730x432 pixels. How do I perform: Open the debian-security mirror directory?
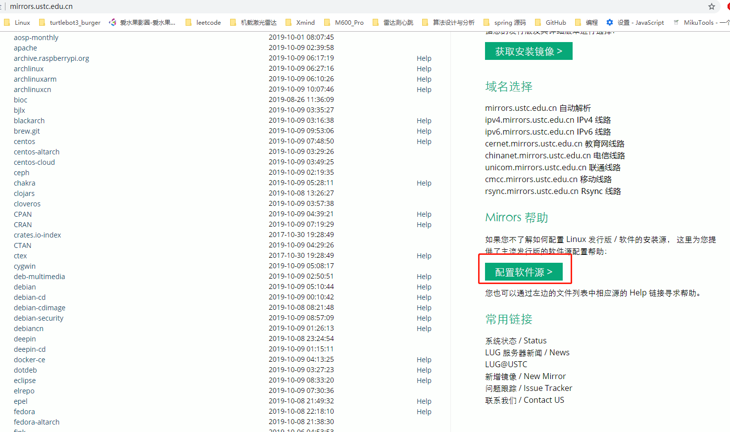tap(39, 318)
